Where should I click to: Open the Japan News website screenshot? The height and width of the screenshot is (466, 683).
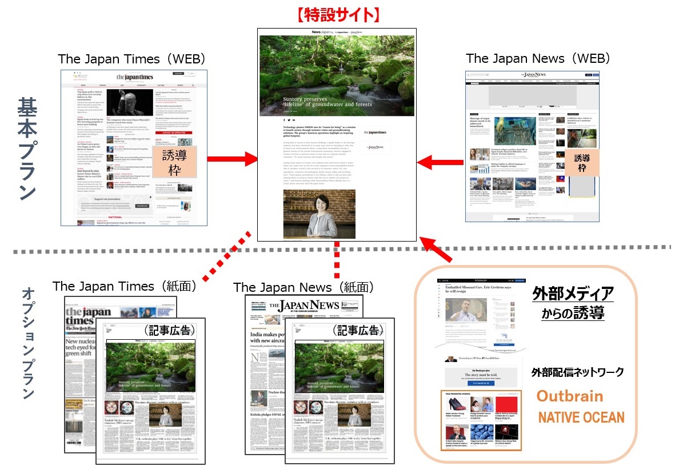coord(532,146)
